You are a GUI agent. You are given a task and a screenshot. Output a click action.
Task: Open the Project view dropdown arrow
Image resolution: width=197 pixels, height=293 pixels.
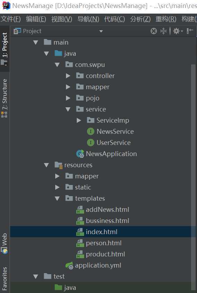click(x=101, y=31)
